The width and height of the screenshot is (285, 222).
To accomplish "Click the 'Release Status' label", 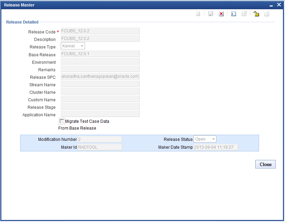I will tap(178, 139).
